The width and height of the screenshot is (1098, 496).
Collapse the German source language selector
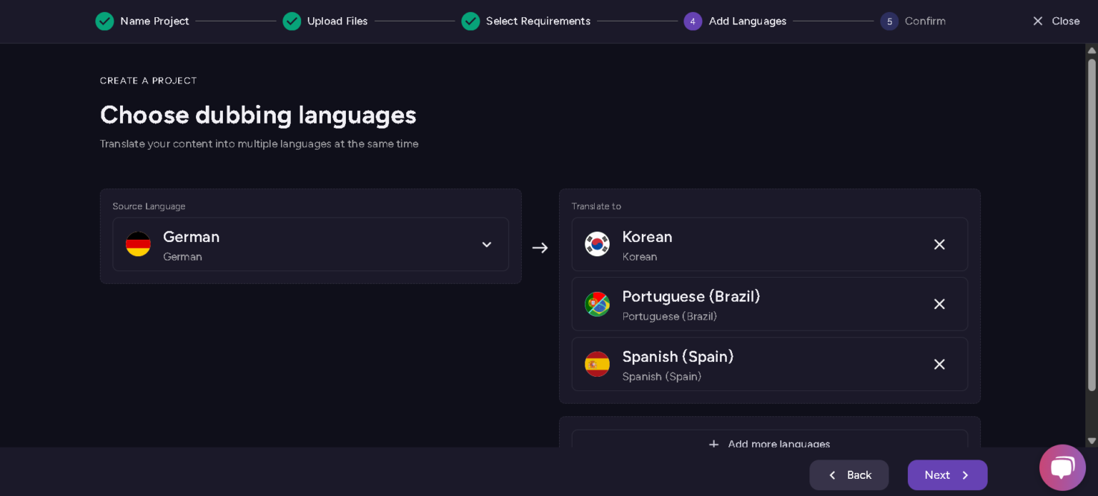tap(487, 244)
